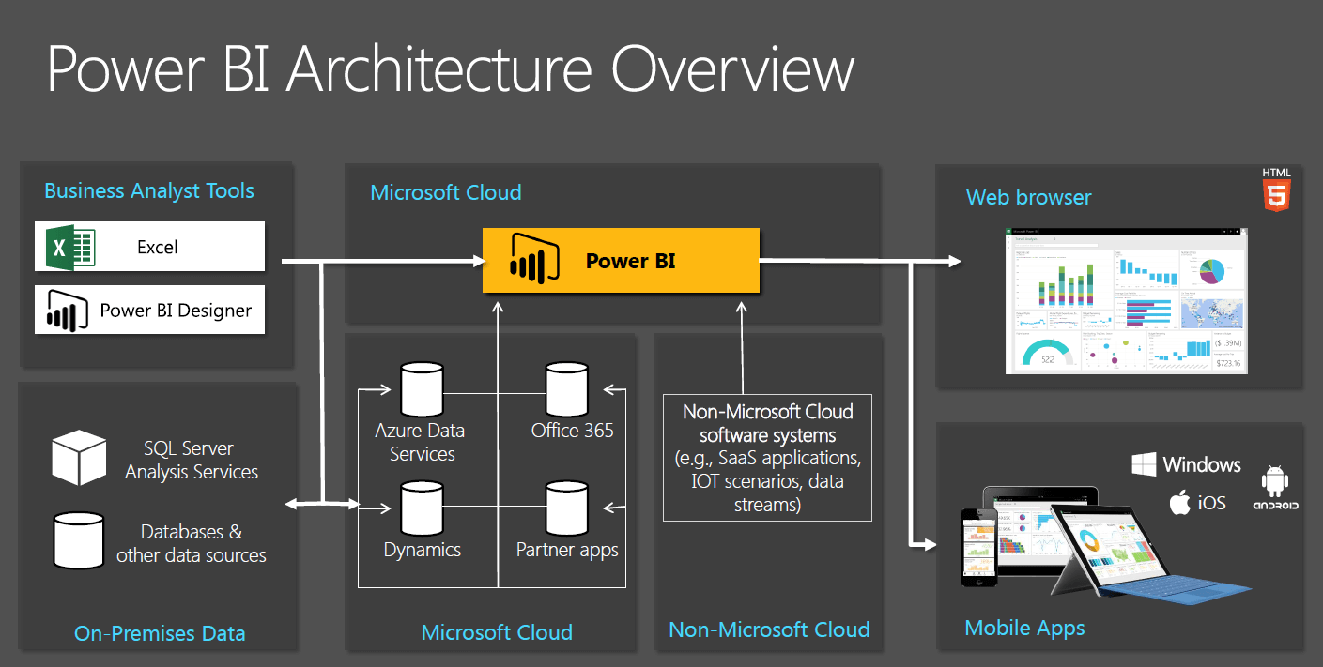Screen dimensions: 1323x667
Task: Open the dashboard screenshot in Web browser
Action: click(1126, 300)
